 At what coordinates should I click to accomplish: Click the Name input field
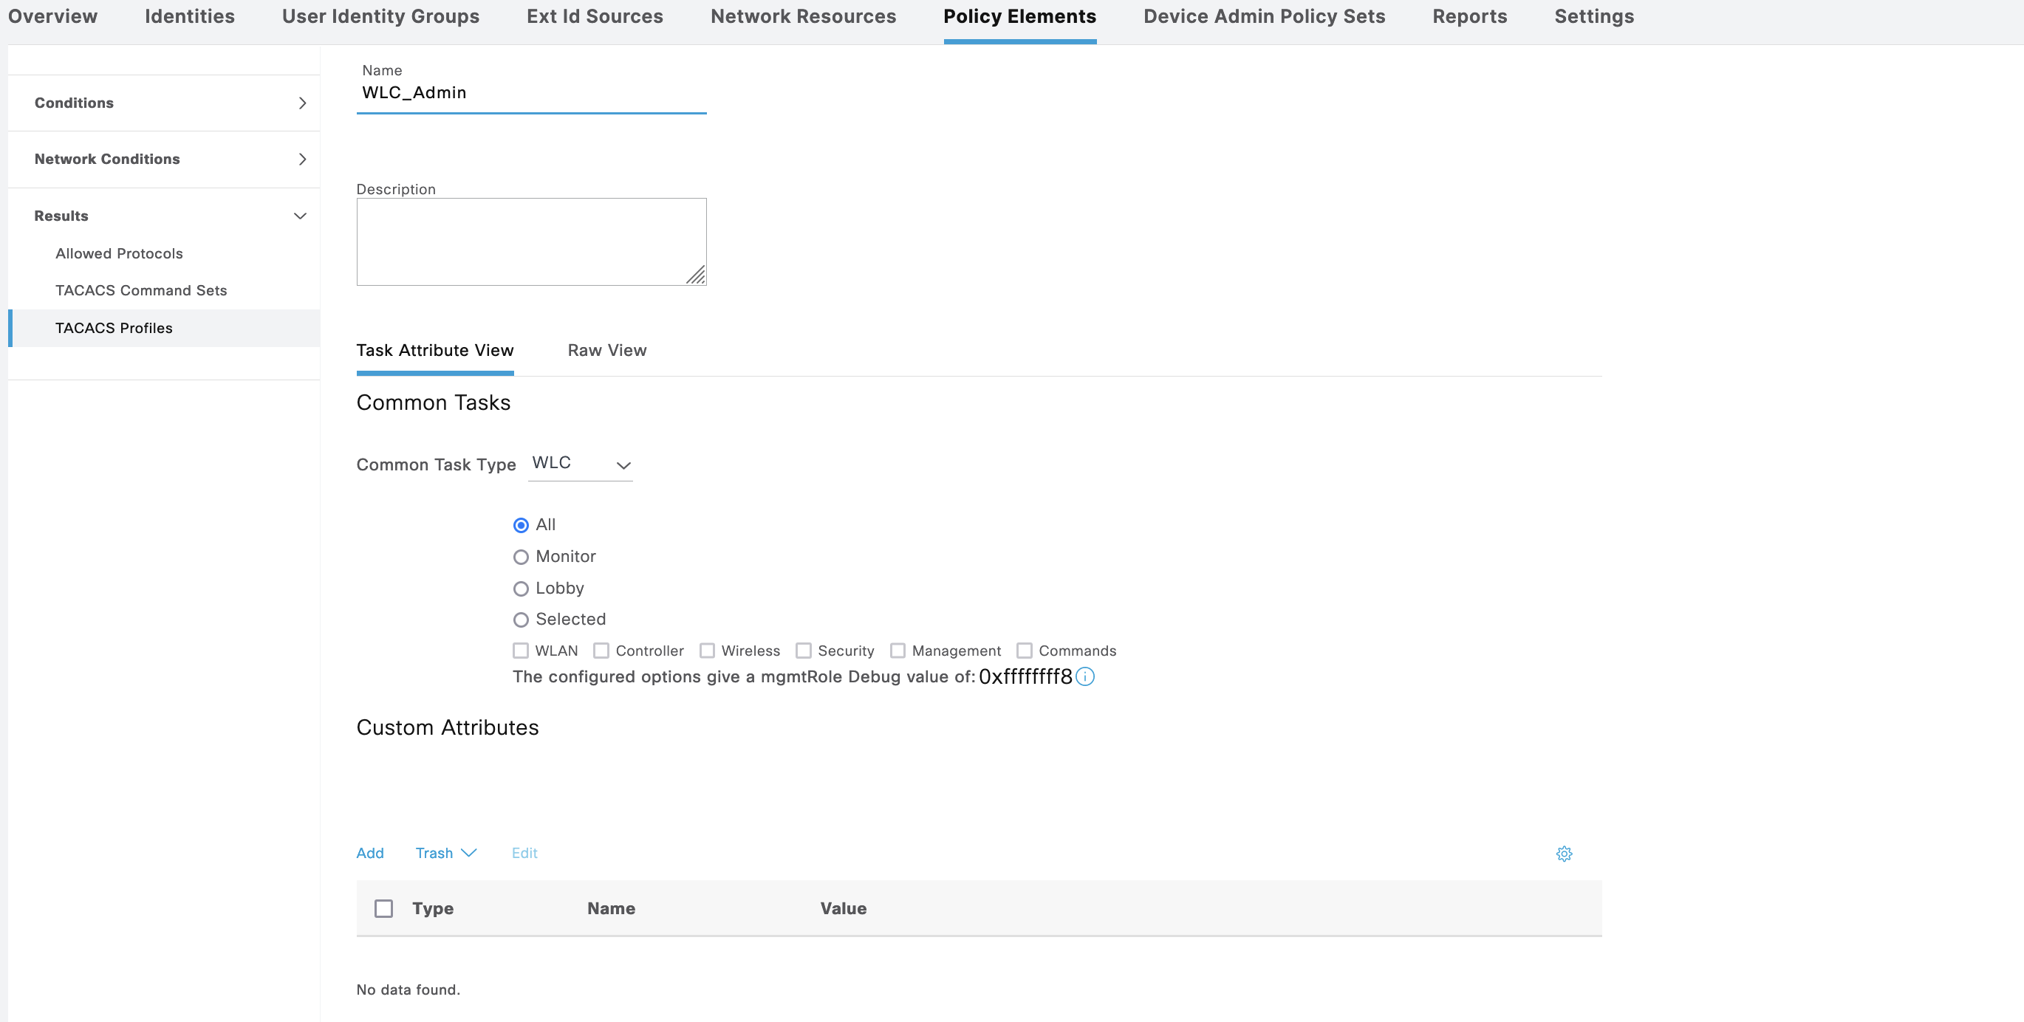[x=531, y=93]
